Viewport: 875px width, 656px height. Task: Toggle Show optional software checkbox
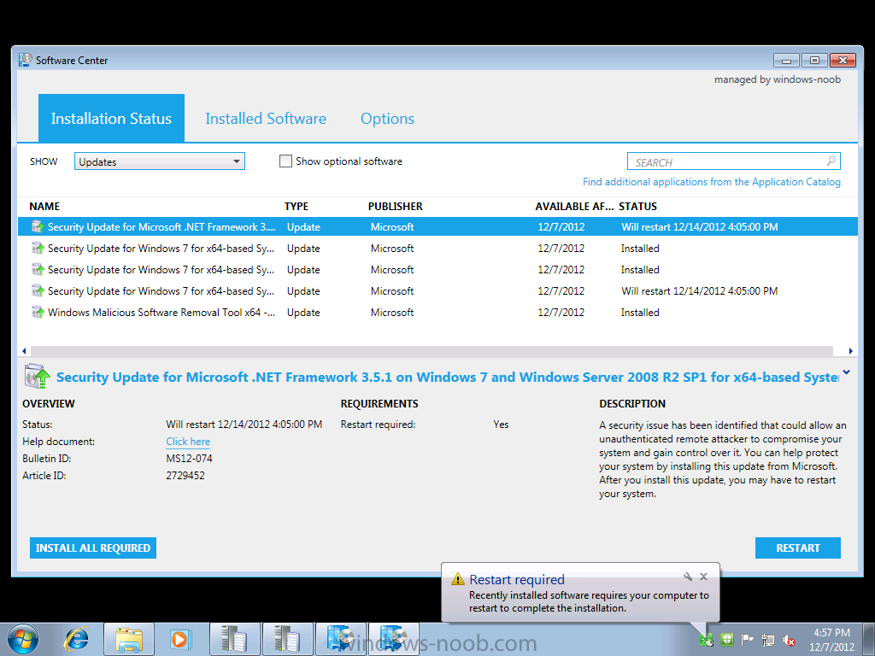coord(285,161)
